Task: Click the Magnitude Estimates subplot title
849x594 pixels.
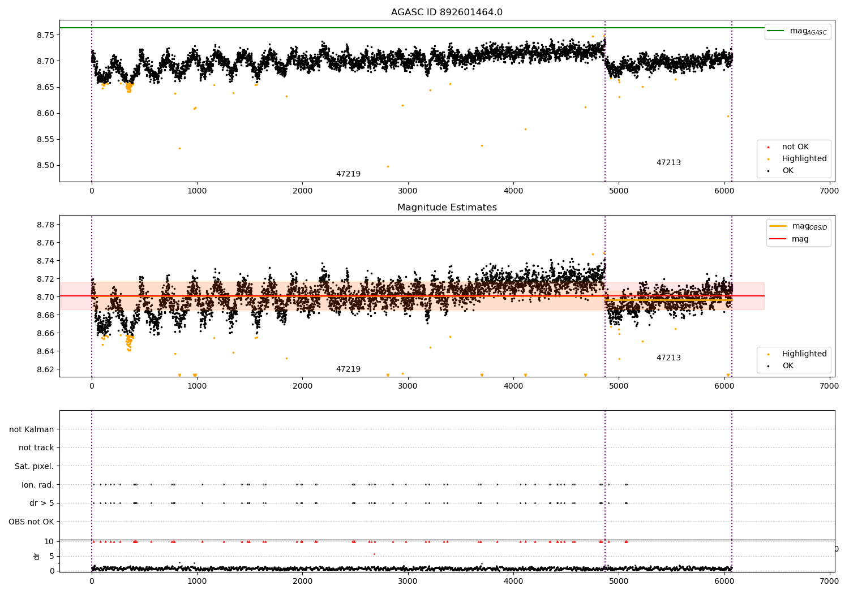Action: click(447, 208)
